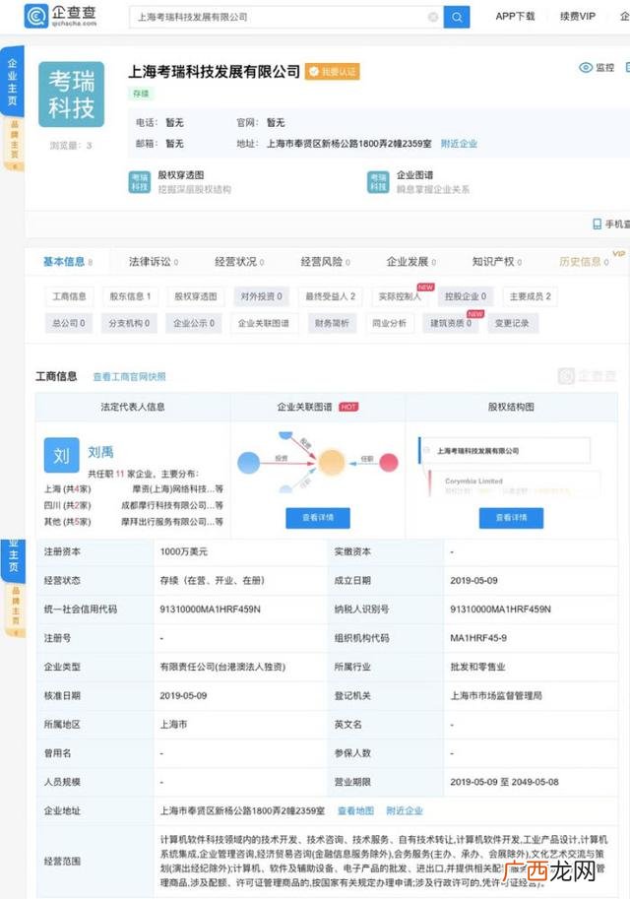
Task: Click the 手机查 phone icon
Action: pyautogui.click(x=597, y=224)
